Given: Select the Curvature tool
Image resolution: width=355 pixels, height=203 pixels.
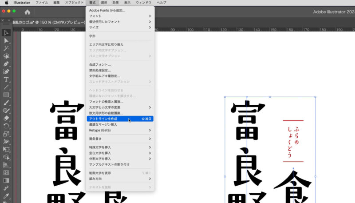Looking at the screenshot, I should [x=6, y=72].
